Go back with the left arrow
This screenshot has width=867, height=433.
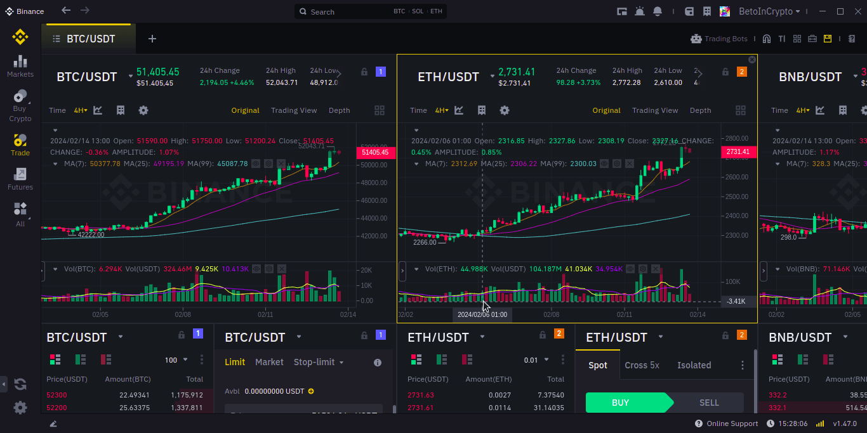pyautogui.click(x=66, y=11)
